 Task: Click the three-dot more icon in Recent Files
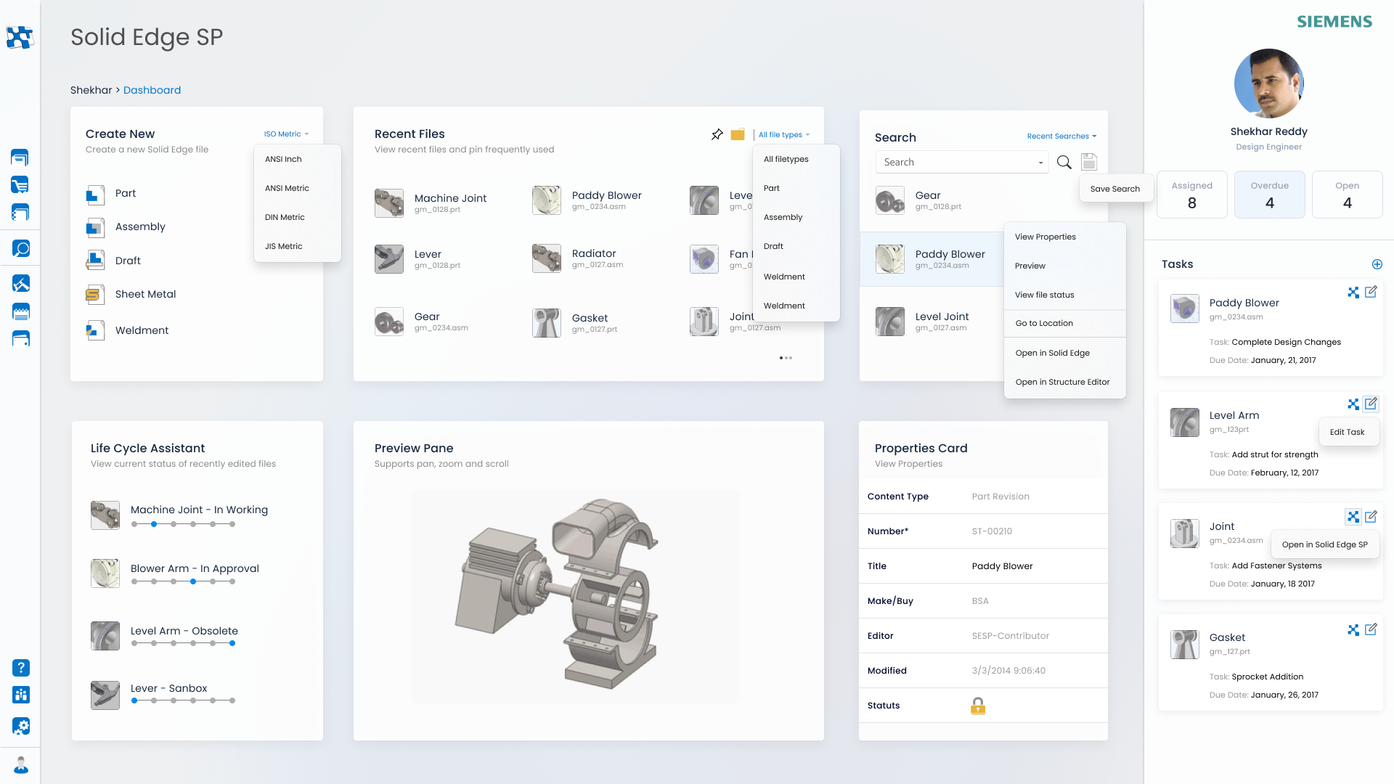786,358
